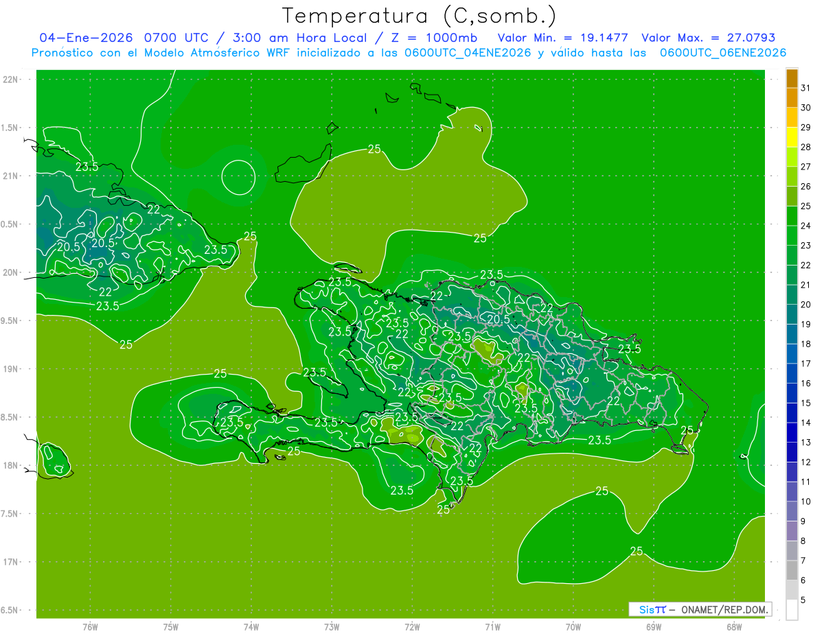Click the "76W" longitude axis label

tap(90, 627)
